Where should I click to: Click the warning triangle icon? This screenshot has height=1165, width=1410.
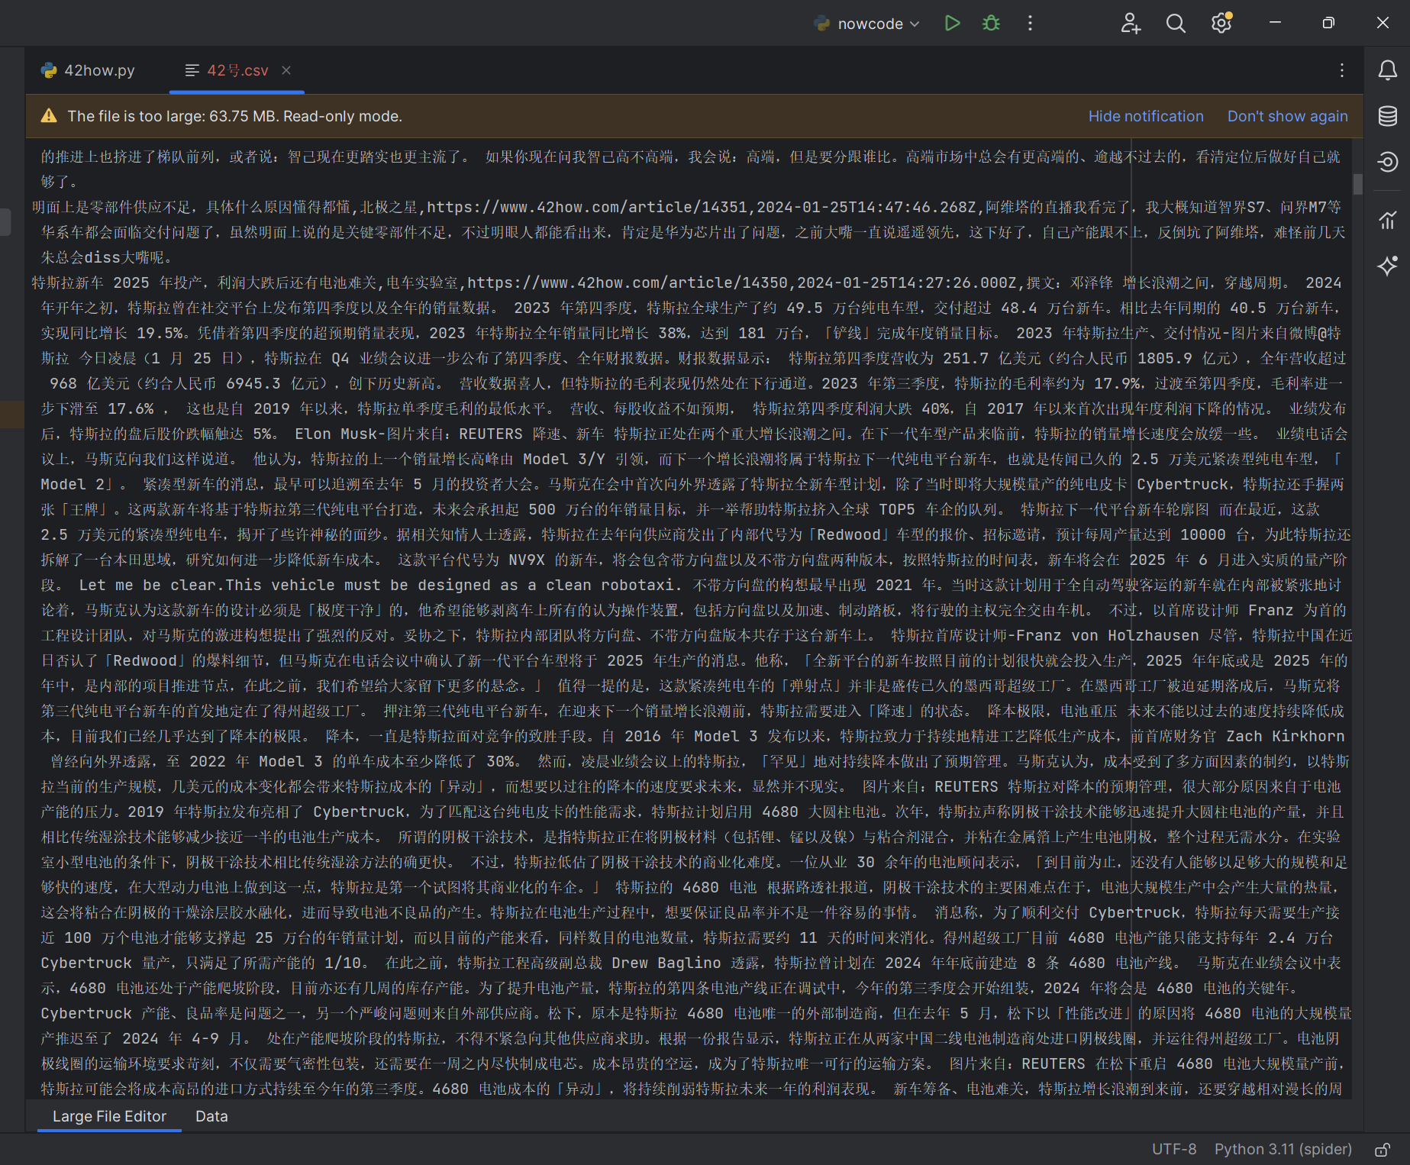[x=49, y=116]
